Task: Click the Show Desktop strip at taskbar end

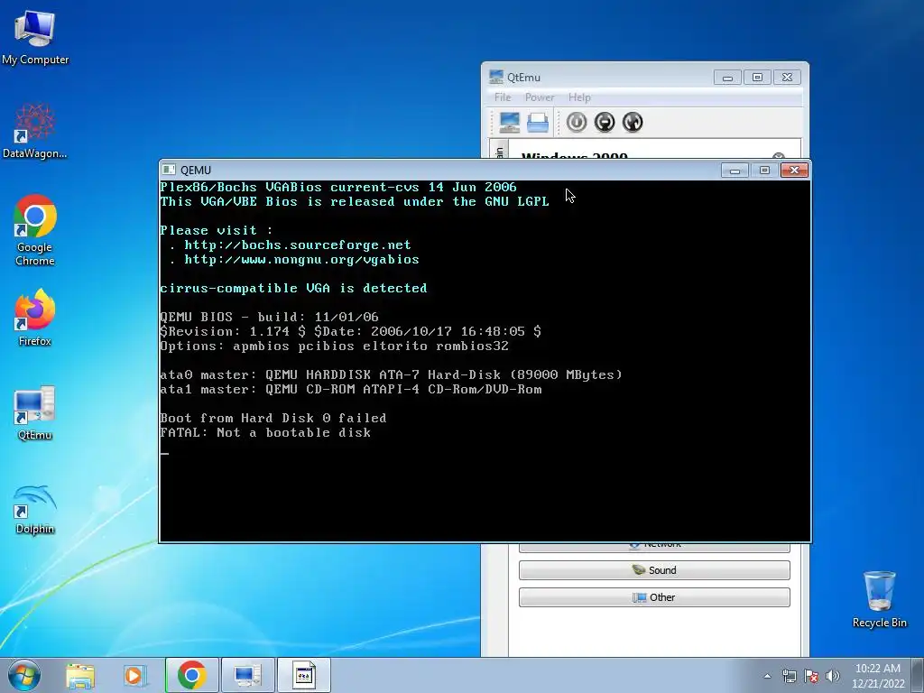Action: 918,675
